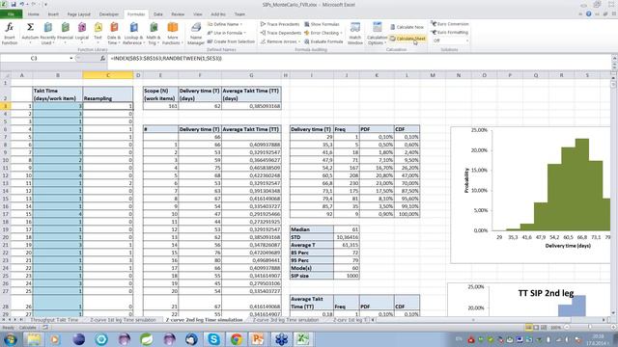Open Math & Trig functions library

(153, 34)
